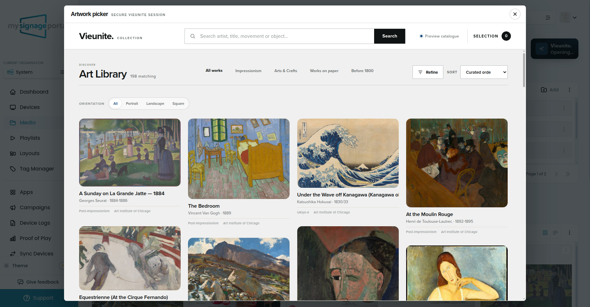Click the Give feedback chat icon
Viewport: 590px width, 307px height.
20,282
